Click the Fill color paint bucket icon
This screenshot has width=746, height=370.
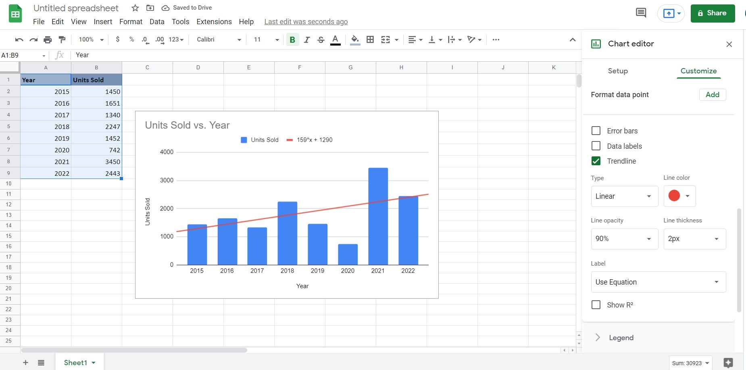click(x=355, y=39)
